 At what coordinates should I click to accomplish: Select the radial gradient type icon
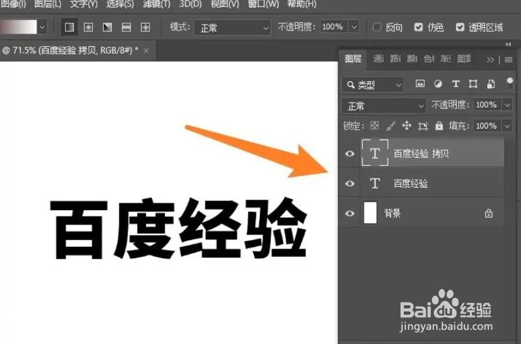88,27
